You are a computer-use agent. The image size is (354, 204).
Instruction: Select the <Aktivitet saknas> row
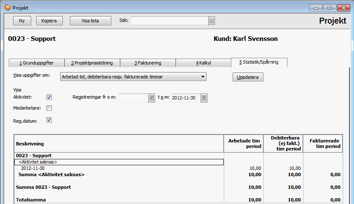(119, 162)
